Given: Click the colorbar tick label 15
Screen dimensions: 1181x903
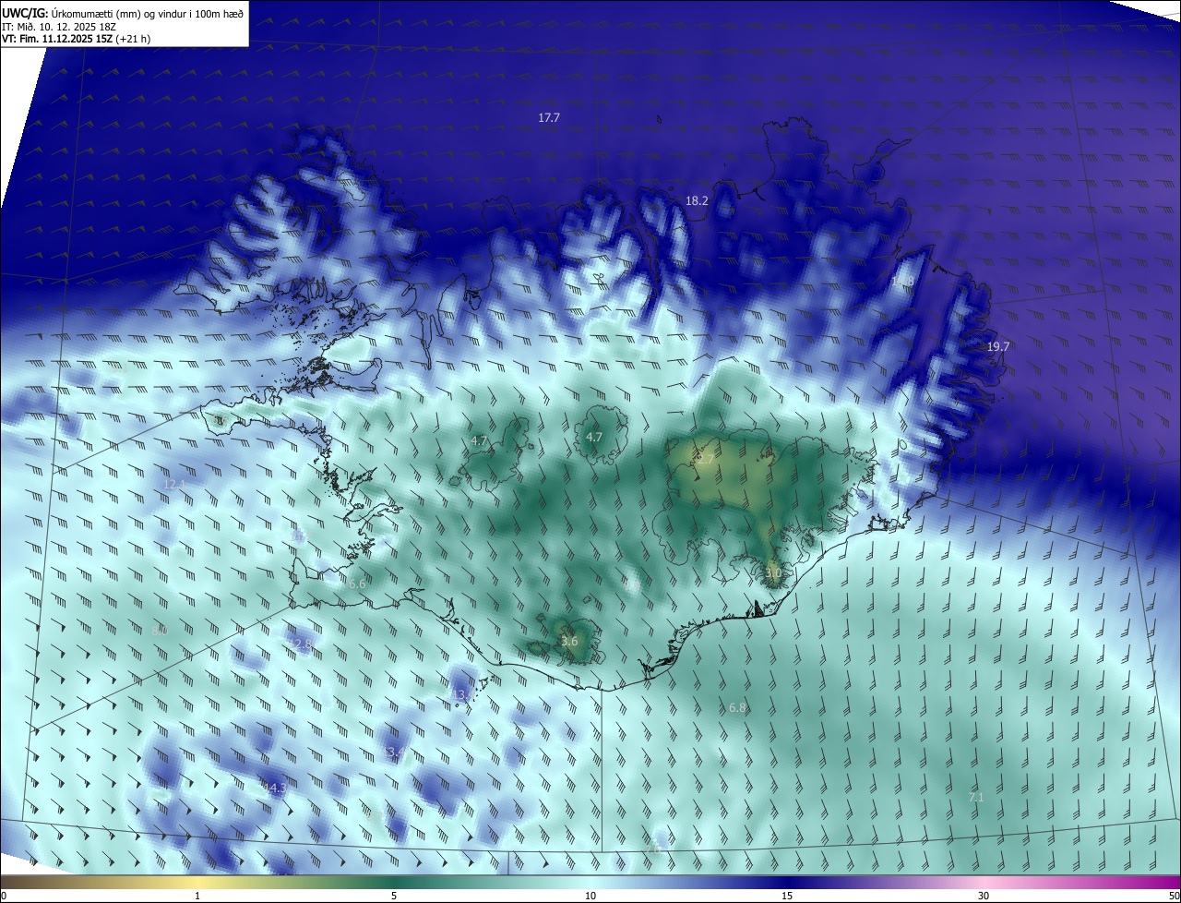Looking at the screenshot, I should (787, 896).
